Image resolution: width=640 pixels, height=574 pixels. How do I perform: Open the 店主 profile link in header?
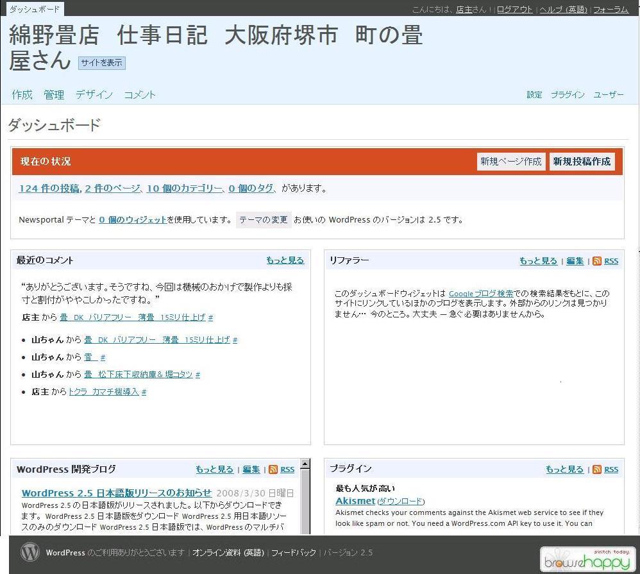[464, 10]
